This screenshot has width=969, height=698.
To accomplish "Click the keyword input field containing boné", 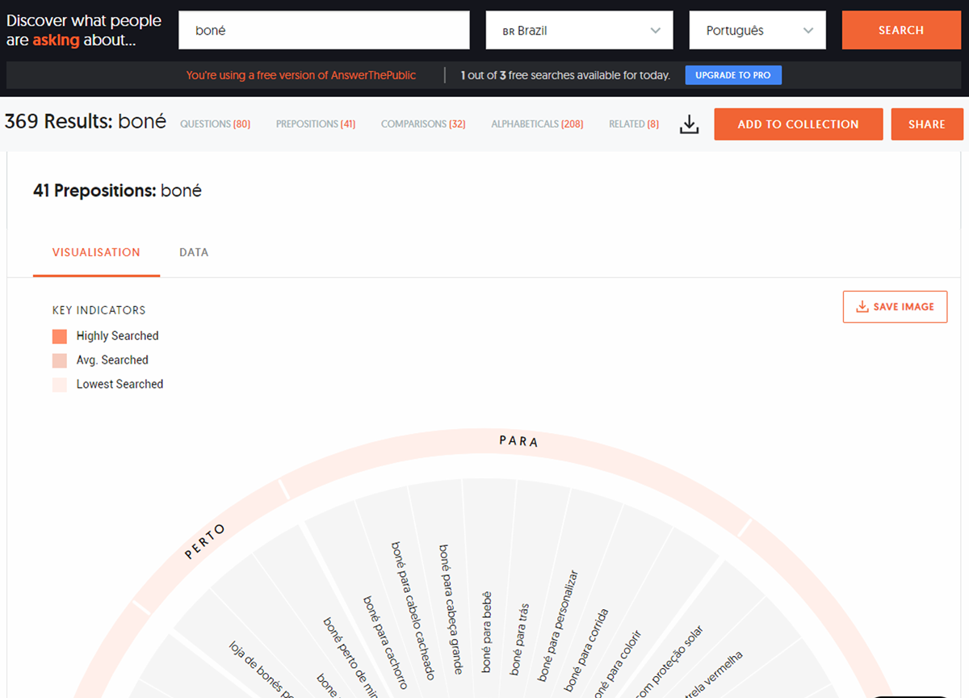I will [324, 31].
